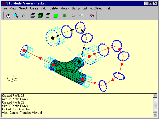159x119 pixels.
Task: Open the Help menu
Action: pyautogui.click(x=108, y=8)
